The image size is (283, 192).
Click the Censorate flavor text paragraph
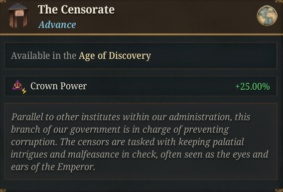coord(141,142)
